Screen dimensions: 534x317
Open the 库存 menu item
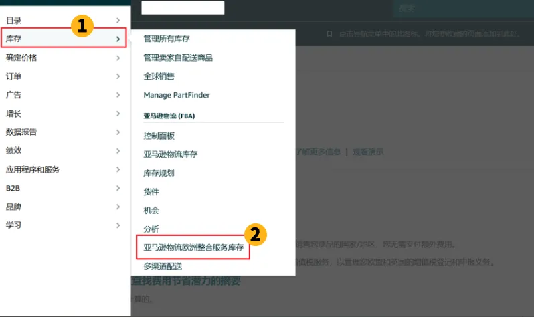[x=14, y=39]
